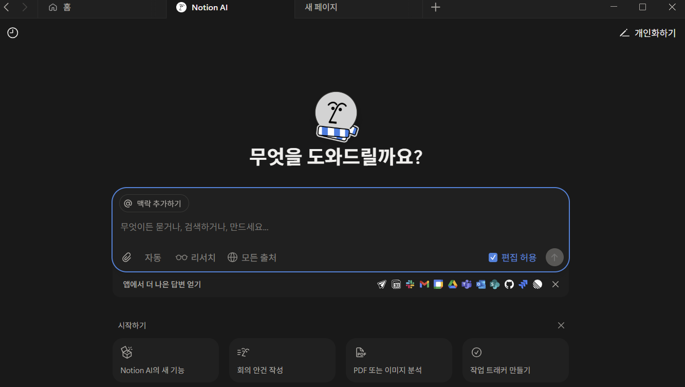Toggle the 자동 mode option
Viewport: 685px width, 387px height.
point(153,257)
